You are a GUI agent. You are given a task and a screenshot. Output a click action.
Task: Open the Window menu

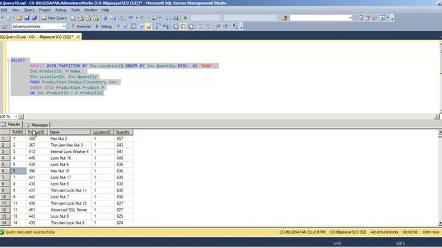click(90, 10)
